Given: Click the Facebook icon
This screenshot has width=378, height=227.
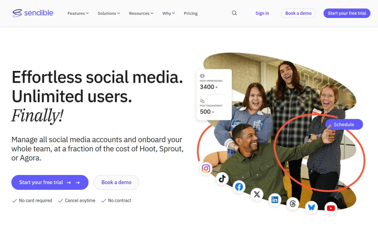Looking at the screenshot, I should coord(239,187).
